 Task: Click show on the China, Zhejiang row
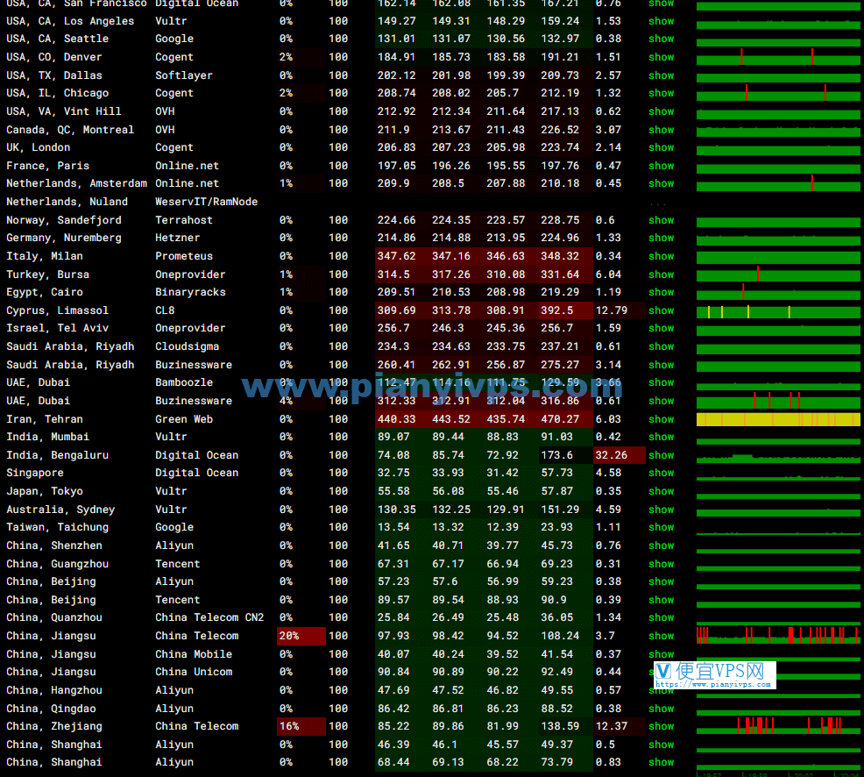pyautogui.click(x=662, y=726)
